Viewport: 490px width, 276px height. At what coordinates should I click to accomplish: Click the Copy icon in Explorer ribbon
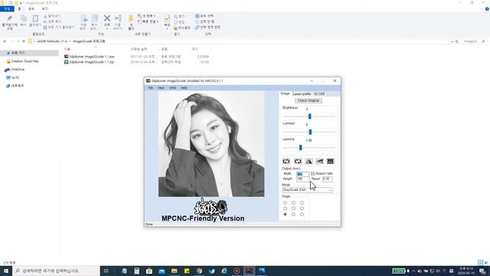[24, 19]
